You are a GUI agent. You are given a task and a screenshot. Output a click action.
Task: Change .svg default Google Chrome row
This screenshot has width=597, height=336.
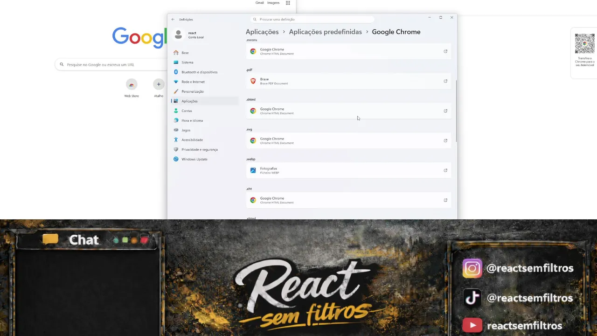[x=348, y=140]
